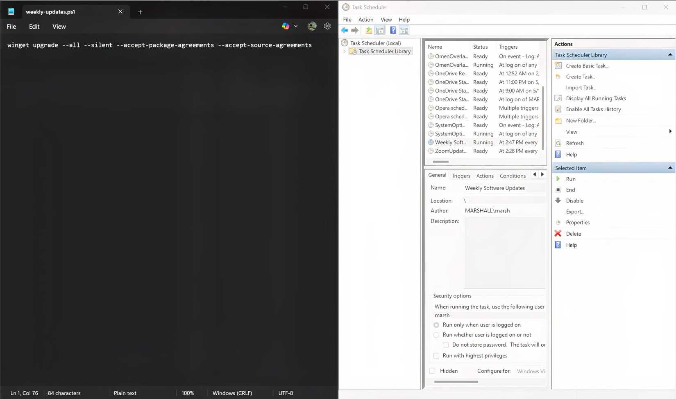Open Notepad File menu
This screenshot has height=399, width=676.
11,27
